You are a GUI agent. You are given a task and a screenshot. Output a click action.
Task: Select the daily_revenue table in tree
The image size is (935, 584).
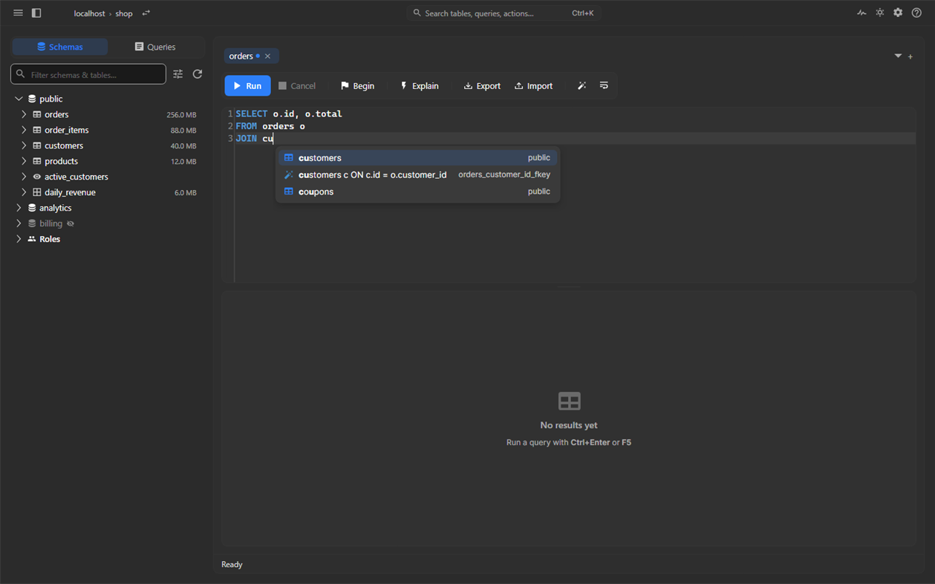click(70, 192)
